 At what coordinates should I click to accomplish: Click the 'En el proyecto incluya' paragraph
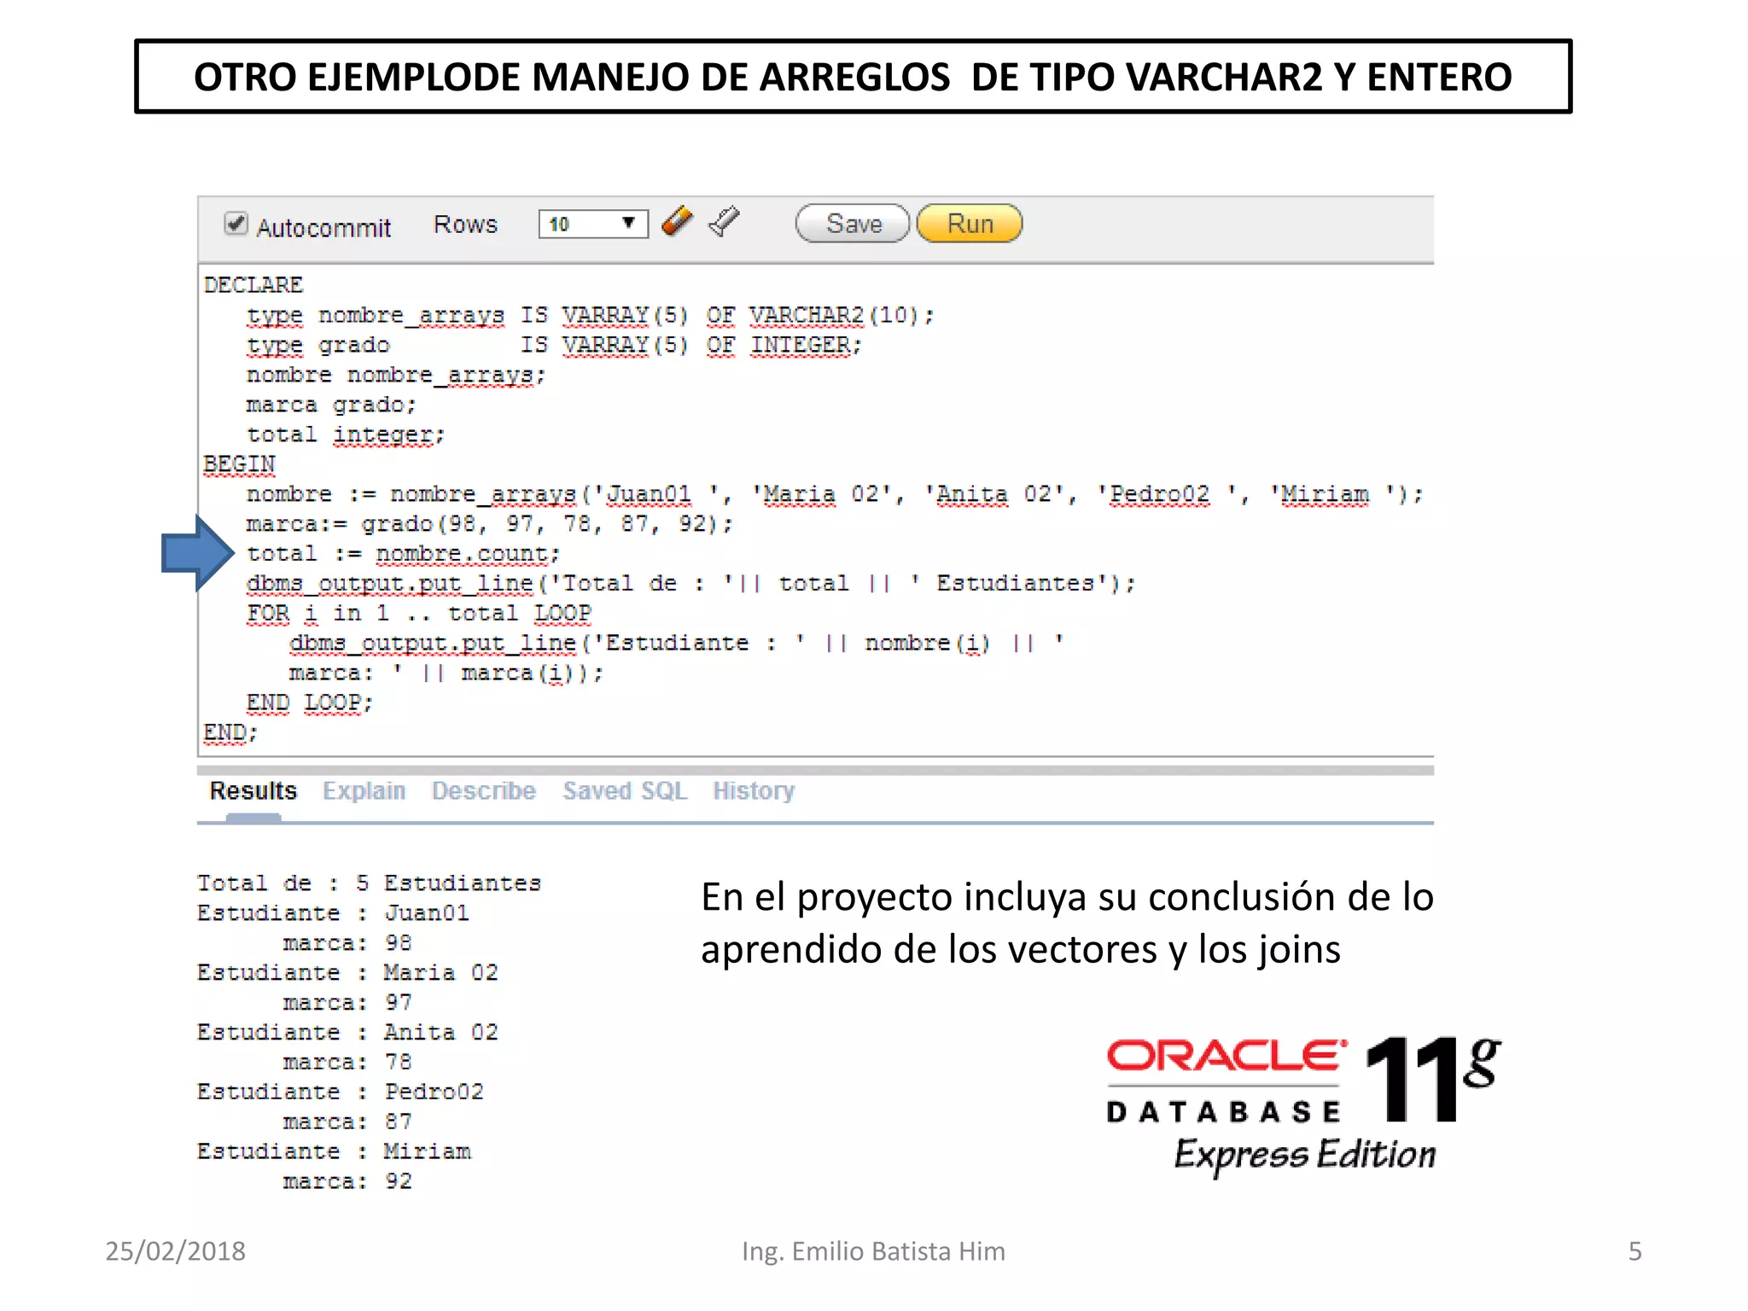click(1067, 923)
